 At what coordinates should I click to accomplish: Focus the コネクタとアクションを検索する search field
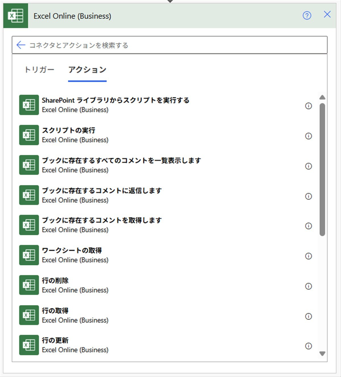(170, 45)
